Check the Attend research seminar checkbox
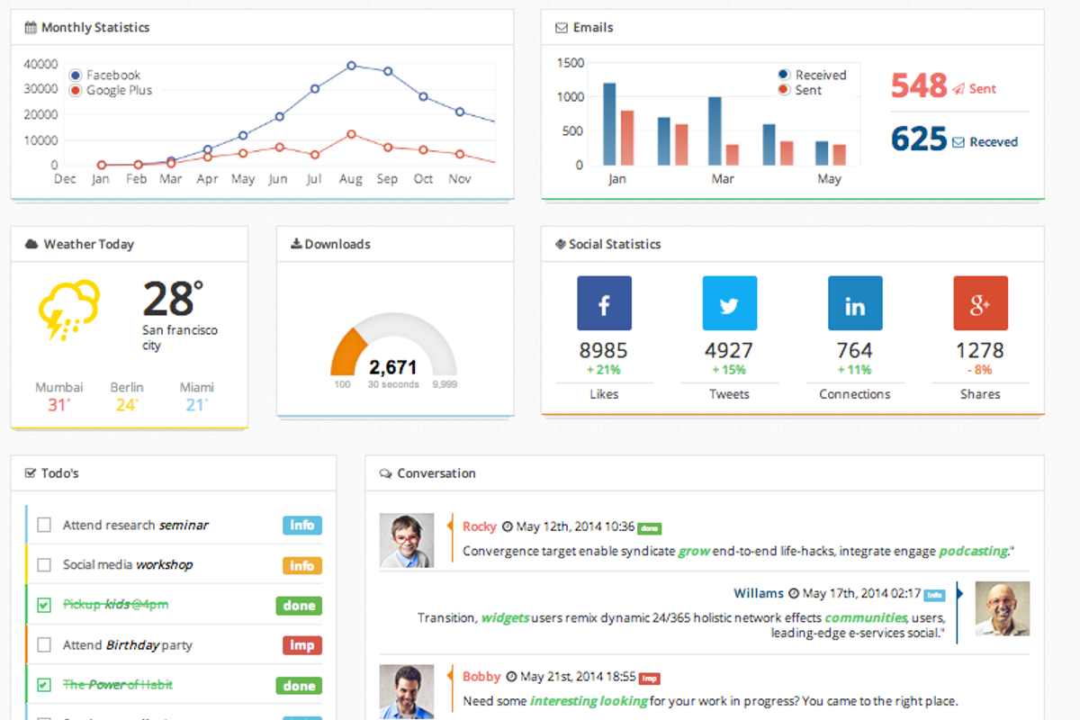 [x=44, y=525]
